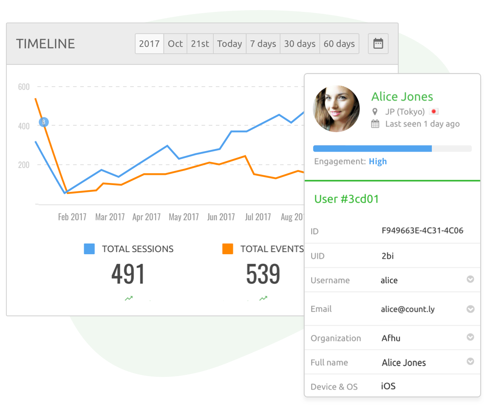Viewport: 493px width, 416px height.
Task: Click trend arrow under 491 sessions
Action: point(129,298)
